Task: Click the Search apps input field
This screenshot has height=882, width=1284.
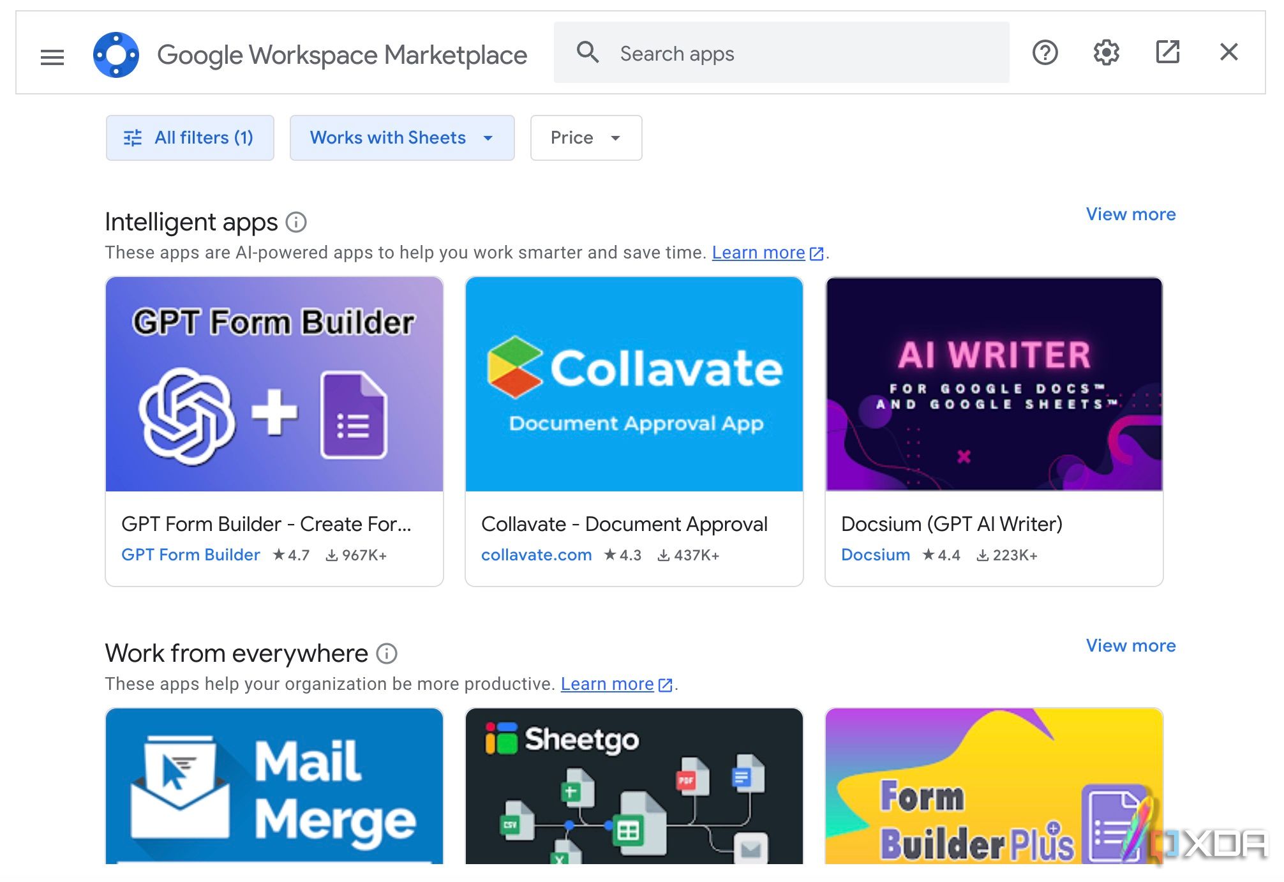Action: (x=782, y=52)
